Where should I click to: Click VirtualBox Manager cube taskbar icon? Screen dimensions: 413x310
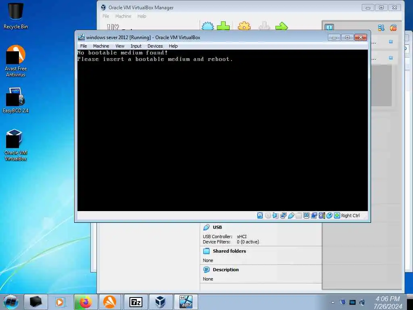click(160, 302)
